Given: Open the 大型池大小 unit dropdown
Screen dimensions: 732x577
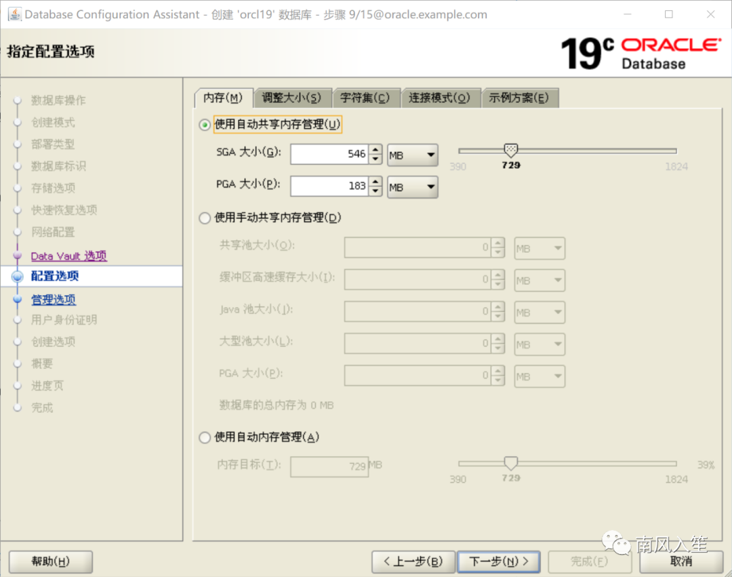Looking at the screenshot, I should point(540,344).
